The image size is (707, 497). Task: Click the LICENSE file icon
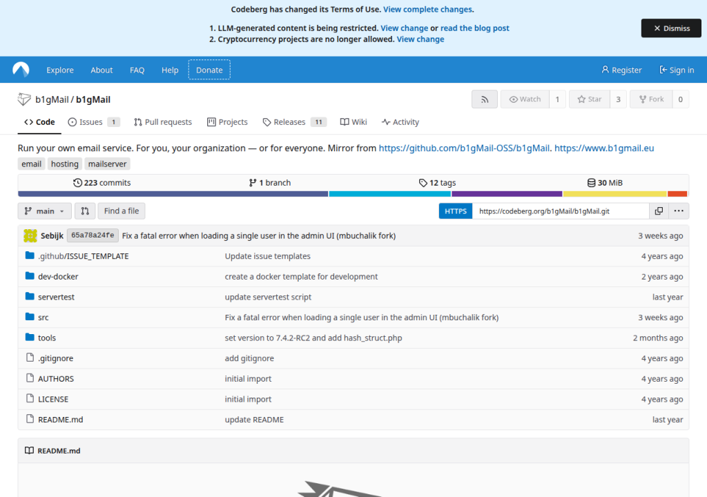click(x=30, y=399)
